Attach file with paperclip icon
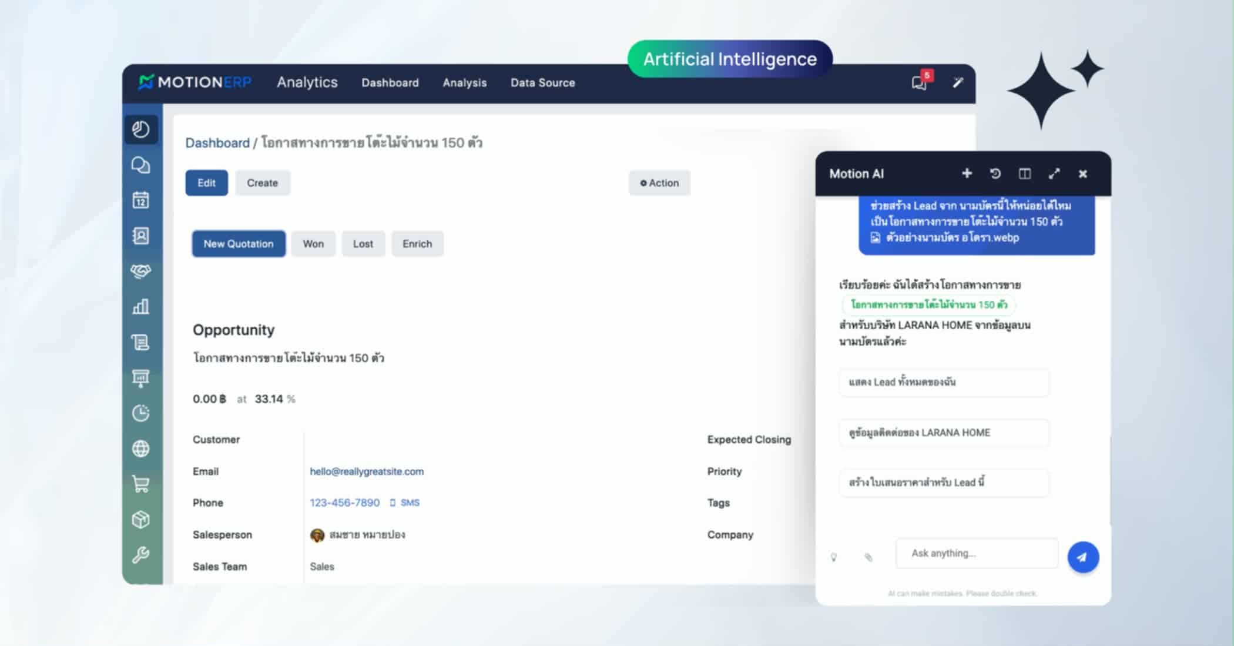The height and width of the screenshot is (646, 1234). pyautogui.click(x=869, y=557)
